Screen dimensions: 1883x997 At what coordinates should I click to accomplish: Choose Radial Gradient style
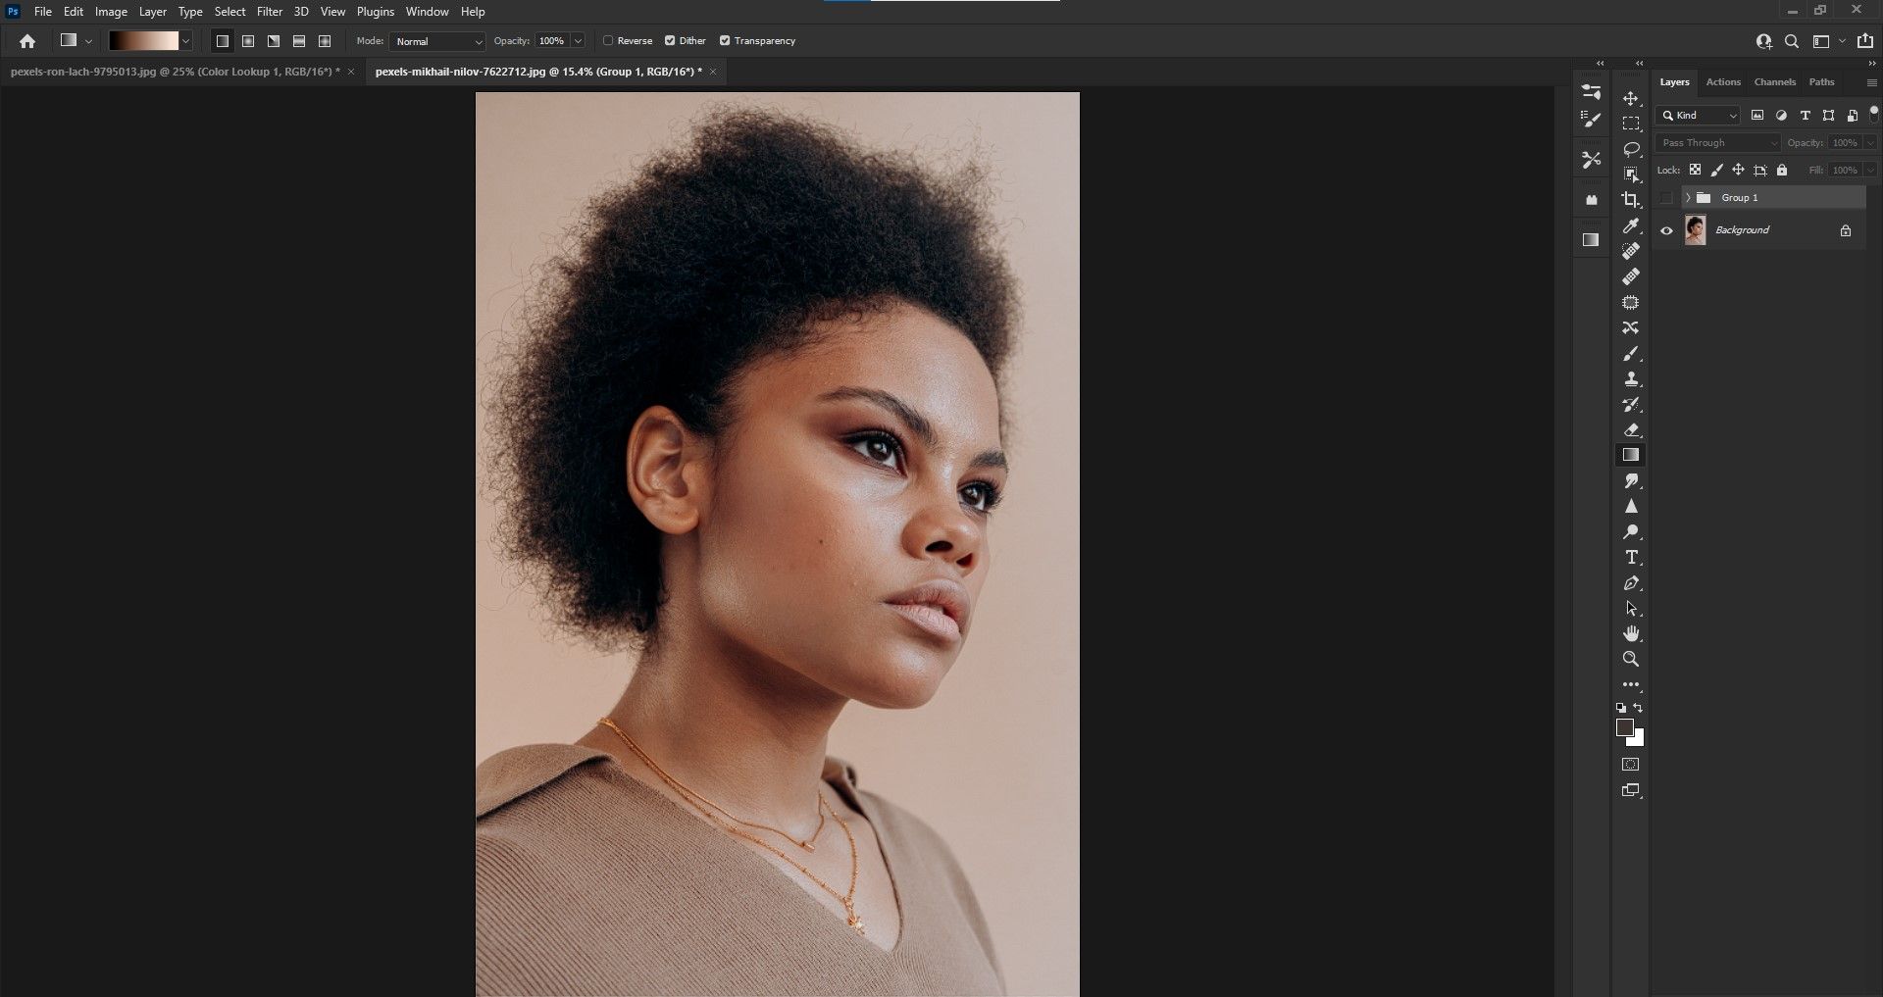[x=248, y=41]
